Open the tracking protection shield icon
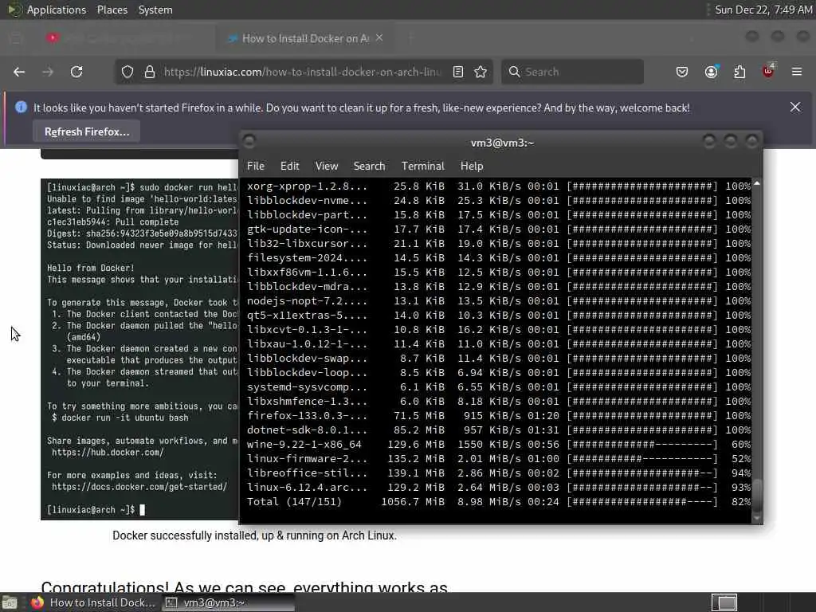Viewport: 816px width, 612px height. (127, 72)
